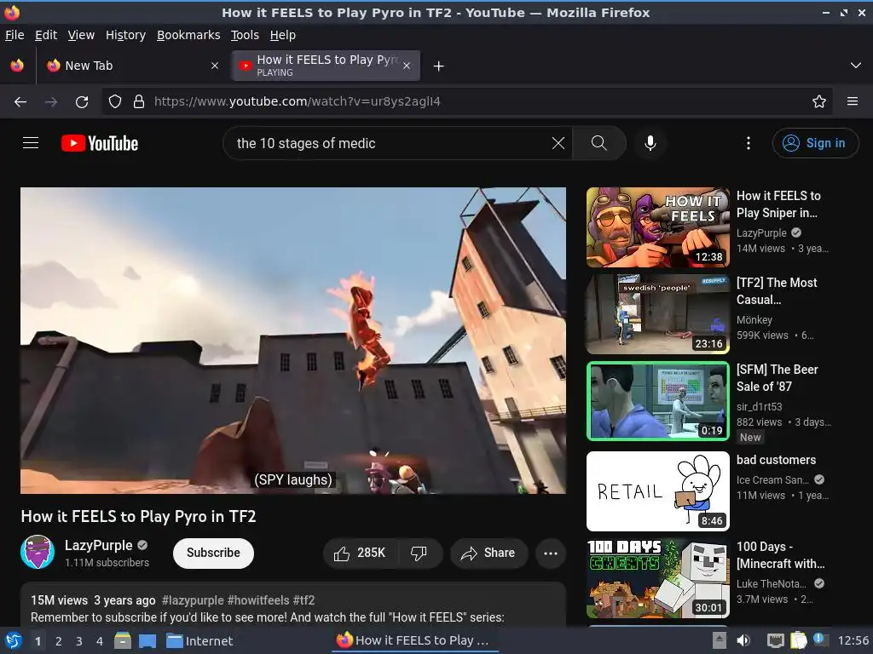The height and width of the screenshot is (654, 873).
Task: Click the site security padlock icon
Action: click(139, 102)
